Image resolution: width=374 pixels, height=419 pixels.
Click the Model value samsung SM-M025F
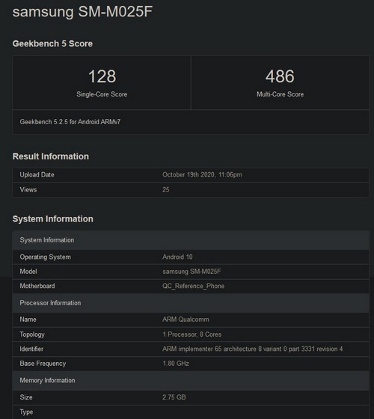tap(191, 272)
